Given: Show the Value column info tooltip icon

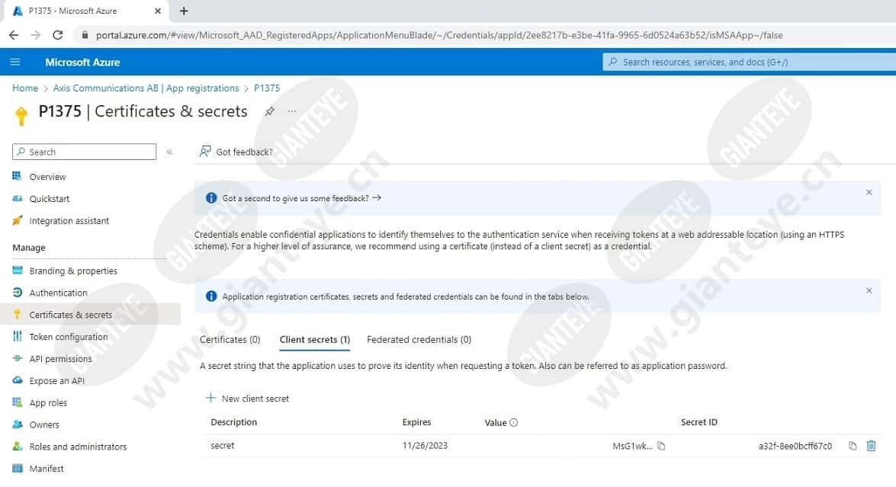Looking at the screenshot, I should pyautogui.click(x=513, y=422).
